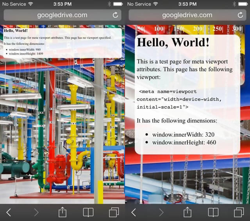Tap the '100|' ruler mark on right page
The width and height of the screenshot is (250, 221).
[159, 29]
